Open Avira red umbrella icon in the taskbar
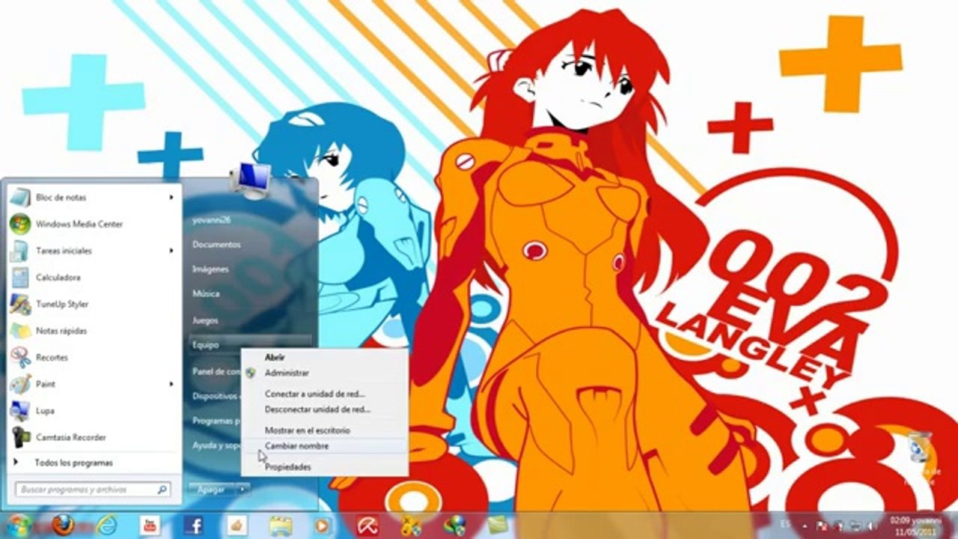The image size is (958, 539). (367, 525)
